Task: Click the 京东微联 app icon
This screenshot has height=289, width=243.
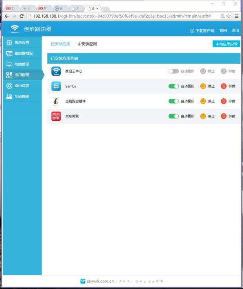Action: click(x=56, y=116)
